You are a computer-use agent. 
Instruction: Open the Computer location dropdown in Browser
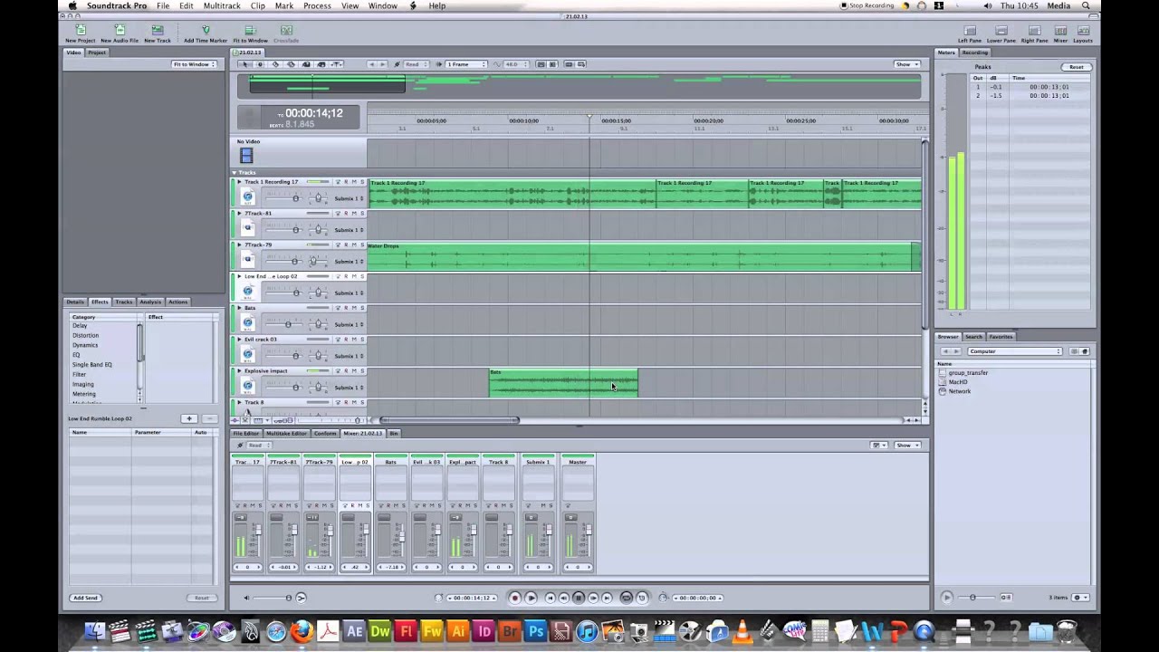tap(1014, 351)
